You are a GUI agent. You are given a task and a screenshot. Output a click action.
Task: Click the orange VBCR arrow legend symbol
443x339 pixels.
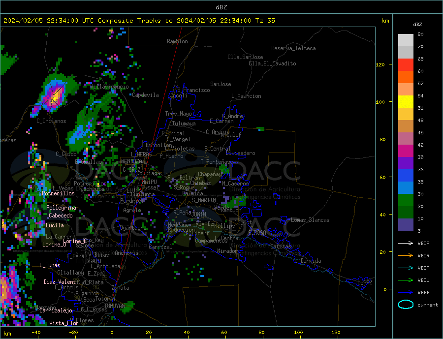(x=406, y=256)
